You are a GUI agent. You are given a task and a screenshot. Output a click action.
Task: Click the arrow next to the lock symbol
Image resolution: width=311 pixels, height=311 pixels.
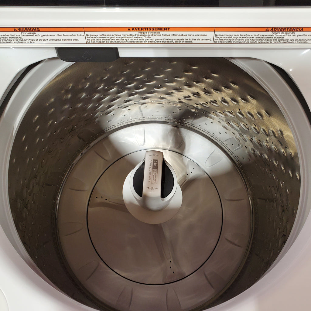(x=148, y=188)
